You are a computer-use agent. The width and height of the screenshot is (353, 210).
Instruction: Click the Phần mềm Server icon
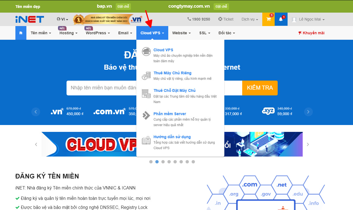[146, 115]
